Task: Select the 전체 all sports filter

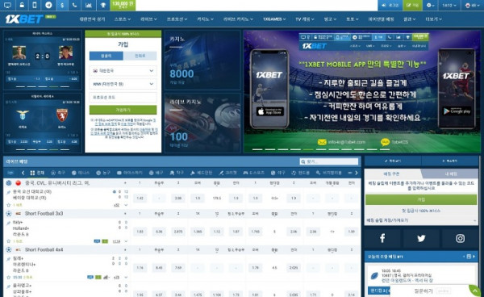Action: (37, 173)
